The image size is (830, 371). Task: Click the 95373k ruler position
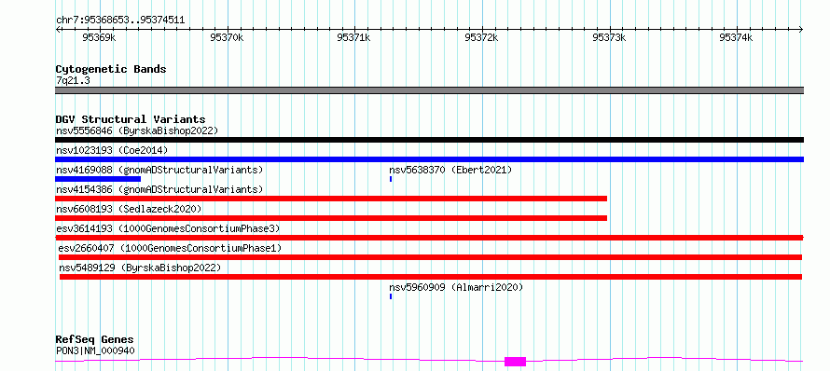(609, 37)
